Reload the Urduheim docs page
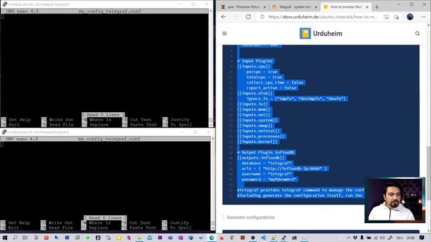Screen dimensions: 431x242 click(x=248, y=17)
